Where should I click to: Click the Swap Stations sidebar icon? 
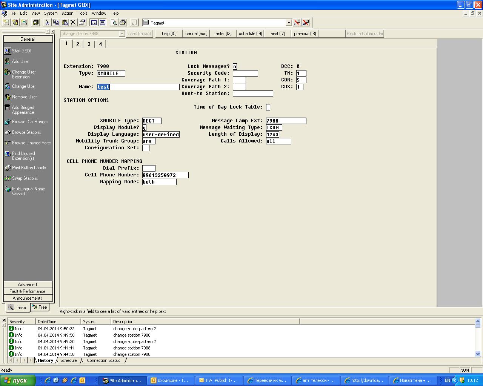coord(8,178)
